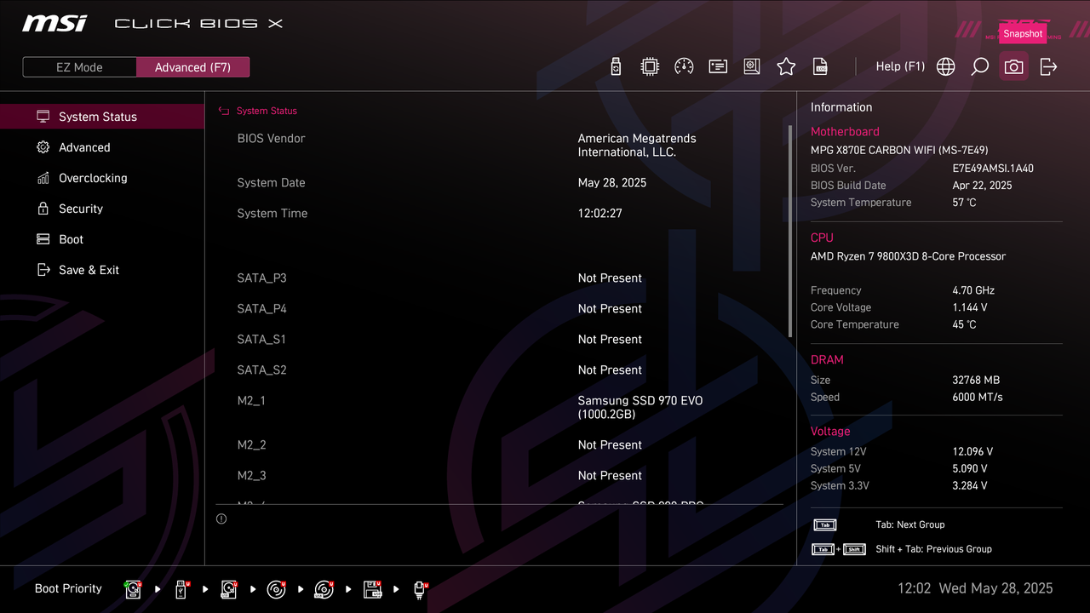Click BIOS Build Date Apr 22, 2025

(982, 186)
